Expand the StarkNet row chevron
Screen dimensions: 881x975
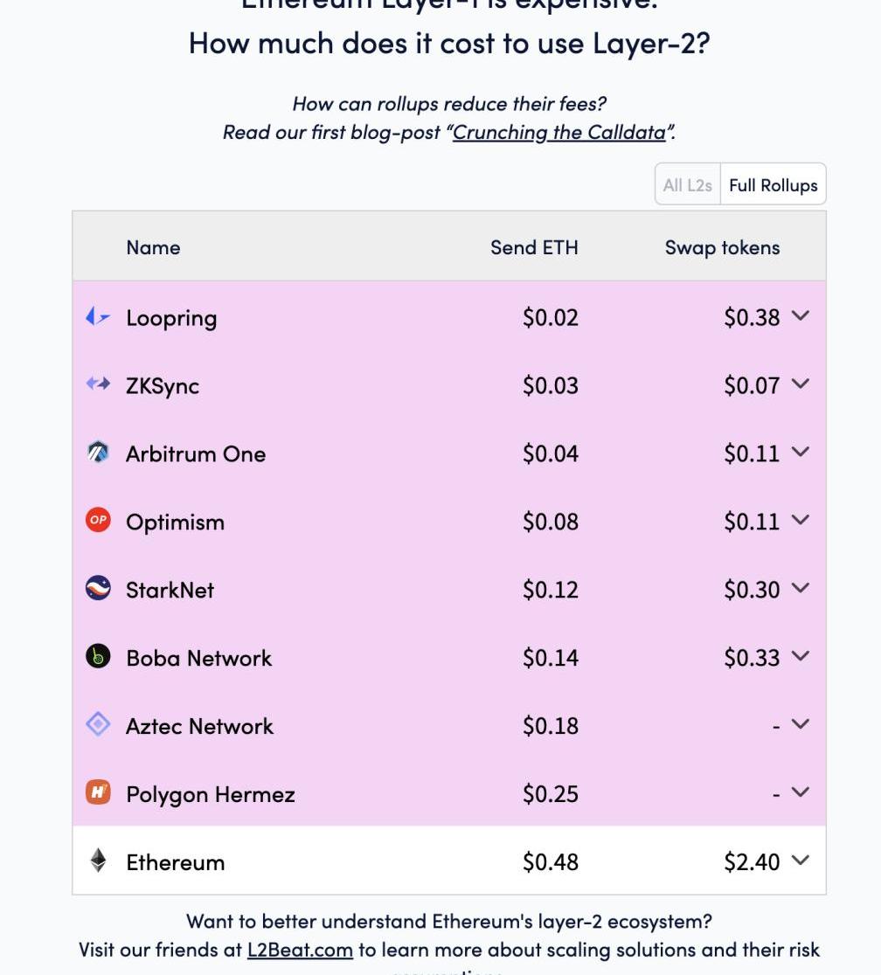point(800,589)
